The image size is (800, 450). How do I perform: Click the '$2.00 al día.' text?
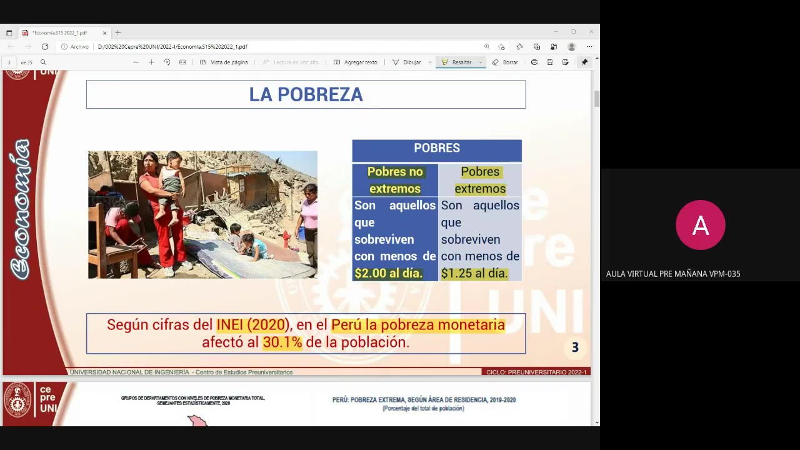[389, 273]
